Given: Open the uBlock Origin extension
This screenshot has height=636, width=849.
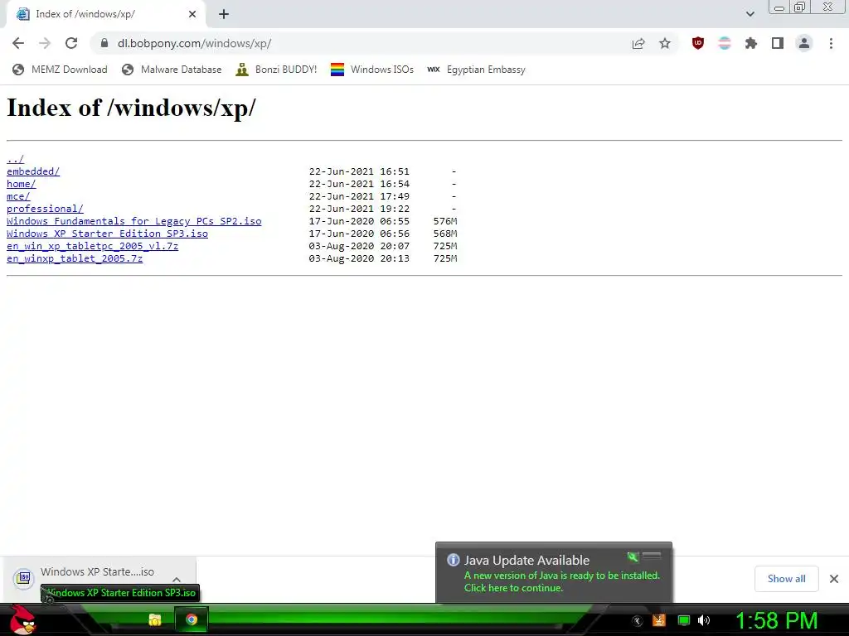Looking at the screenshot, I should tap(698, 43).
